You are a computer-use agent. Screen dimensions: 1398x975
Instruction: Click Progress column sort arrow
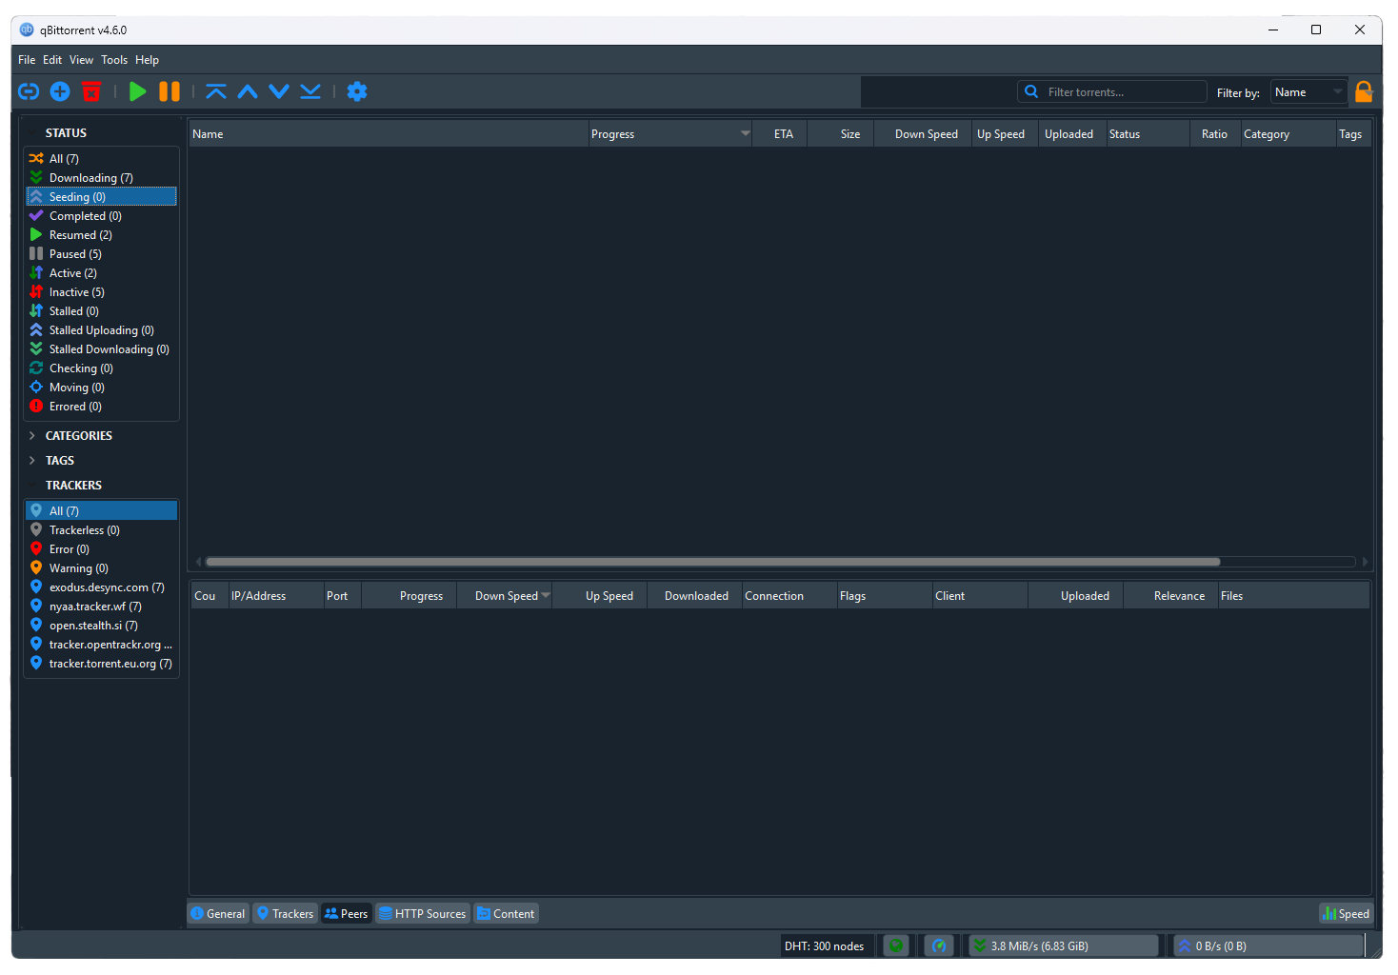(745, 133)
